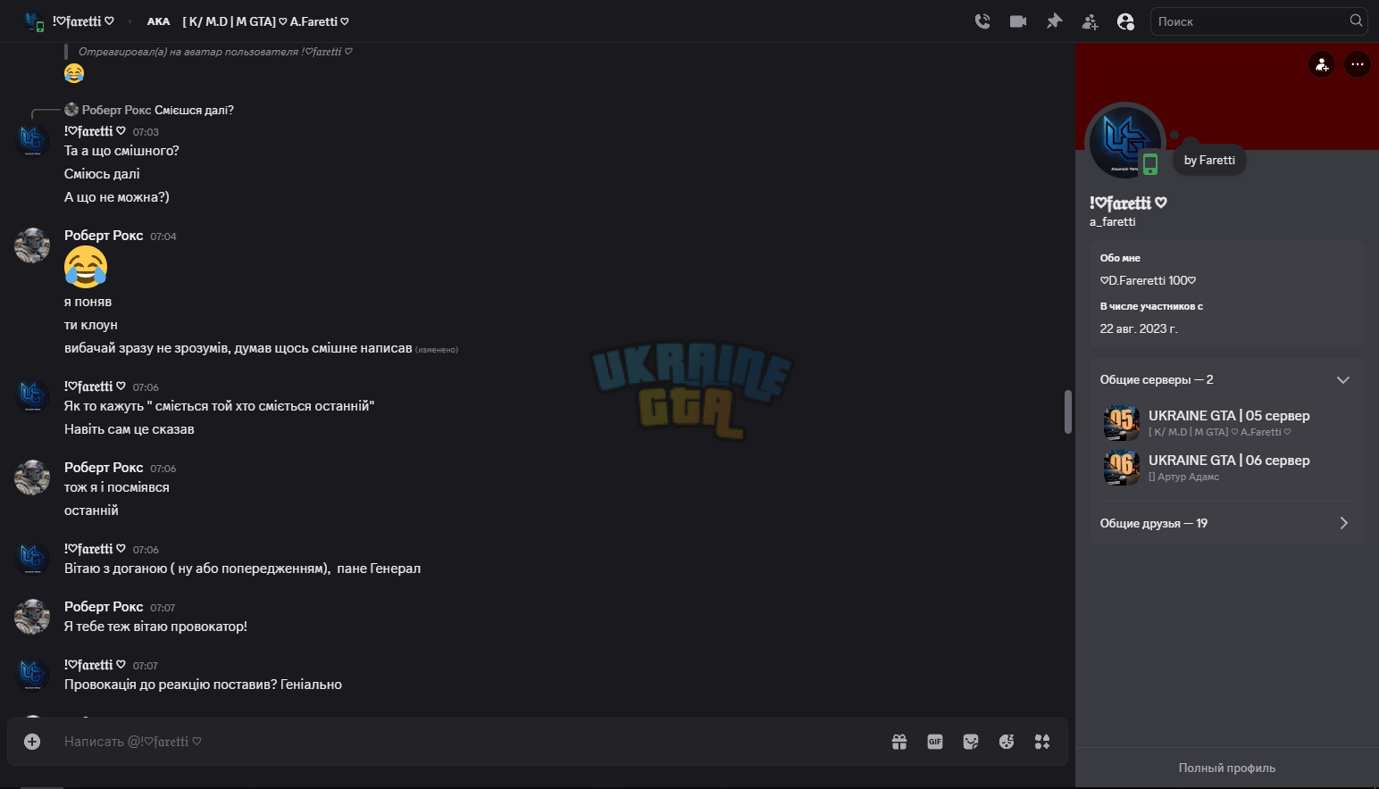Click Роберт Рокс username at 07:04
This screenshot has width=1379, height=789.
click(104, 236)
